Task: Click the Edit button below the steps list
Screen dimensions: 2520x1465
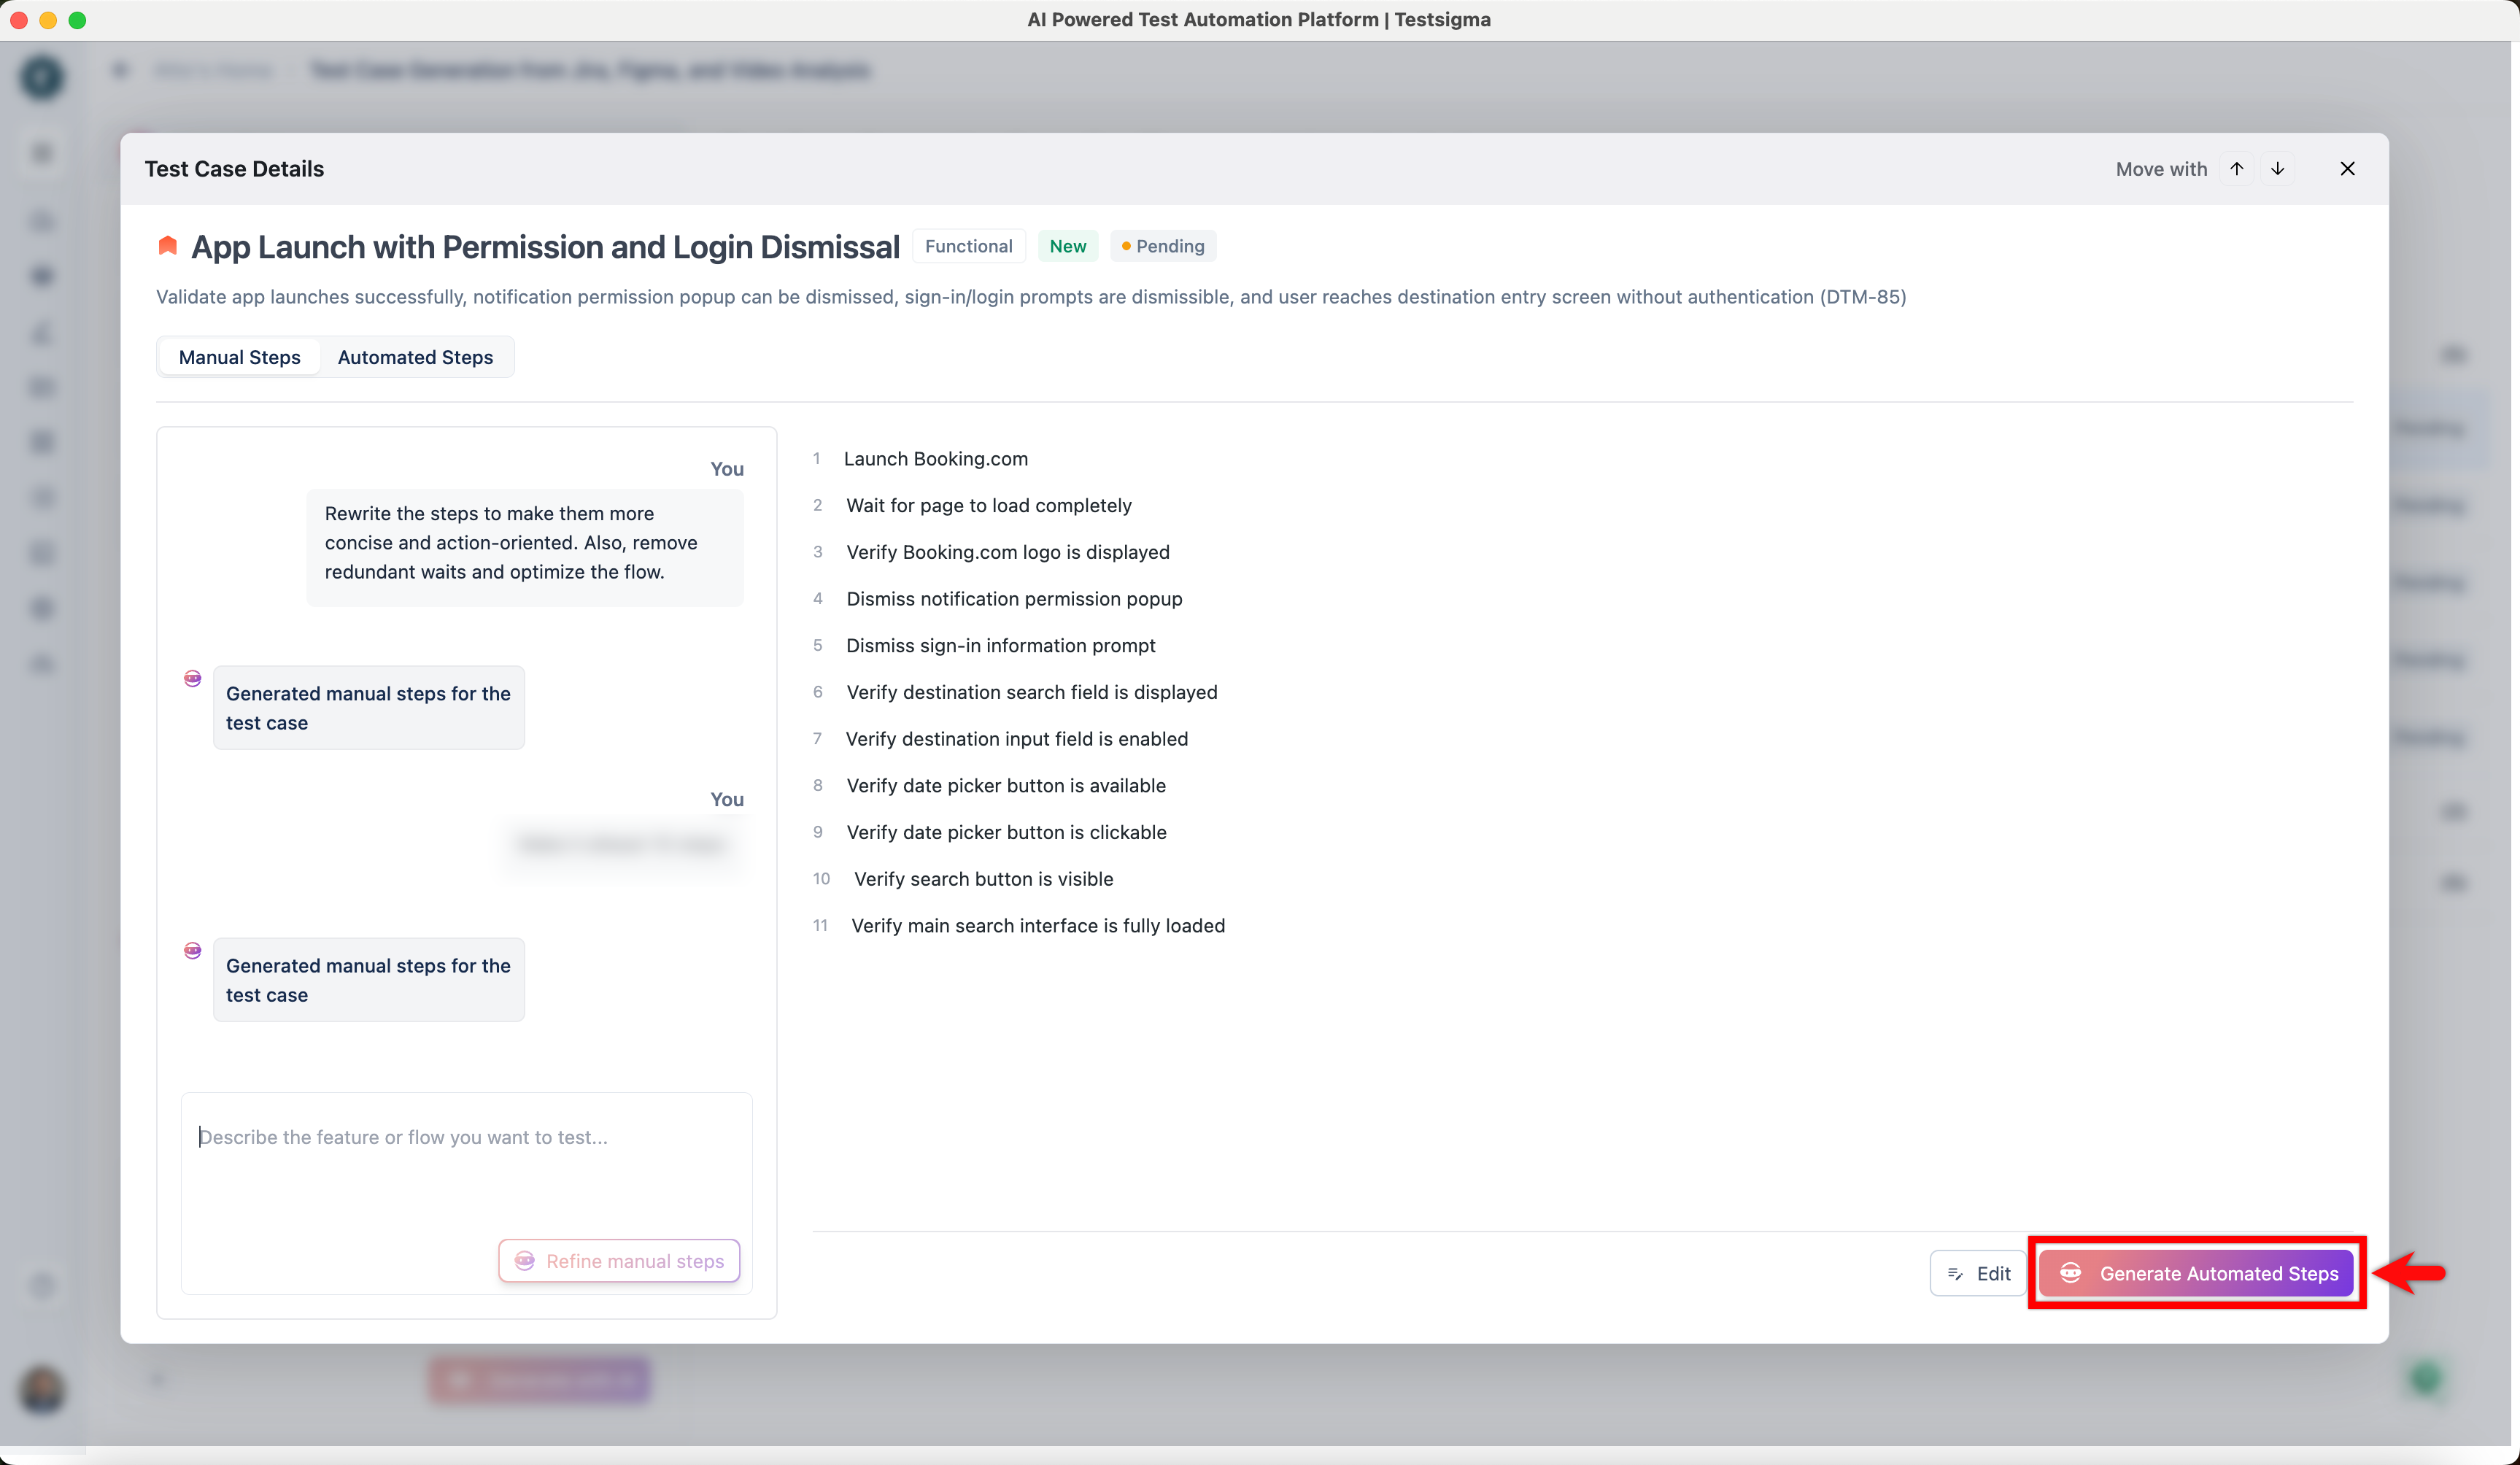Action: [1979, 1273]
